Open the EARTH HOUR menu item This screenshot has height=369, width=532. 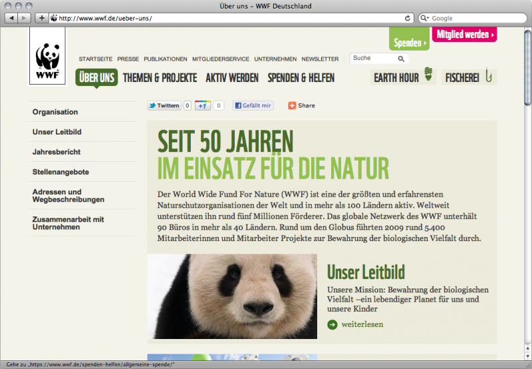tap(403, 77)
